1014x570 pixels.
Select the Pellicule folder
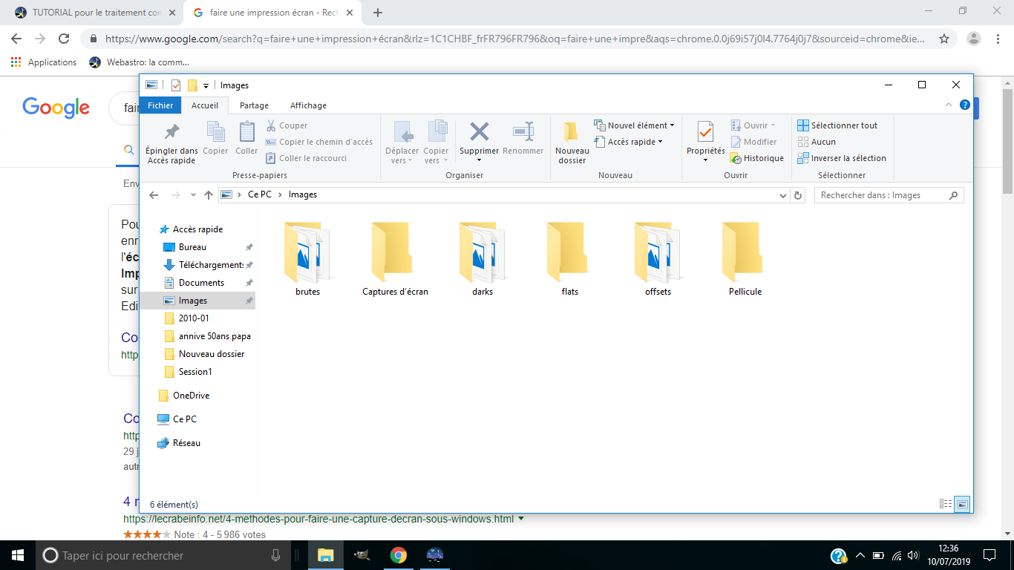[745, 260]
